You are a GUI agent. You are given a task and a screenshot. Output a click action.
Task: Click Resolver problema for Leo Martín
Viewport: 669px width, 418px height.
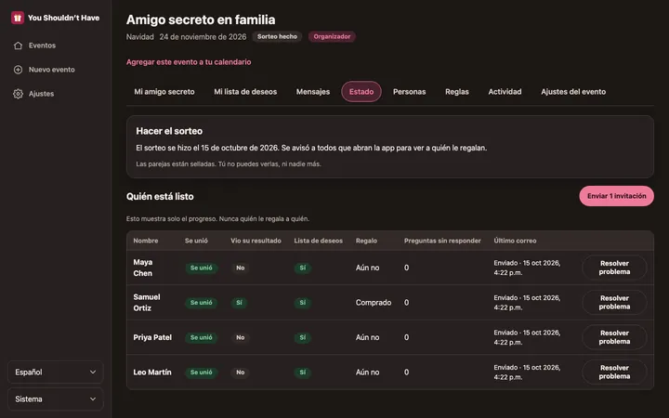click(x=614, y=372)
